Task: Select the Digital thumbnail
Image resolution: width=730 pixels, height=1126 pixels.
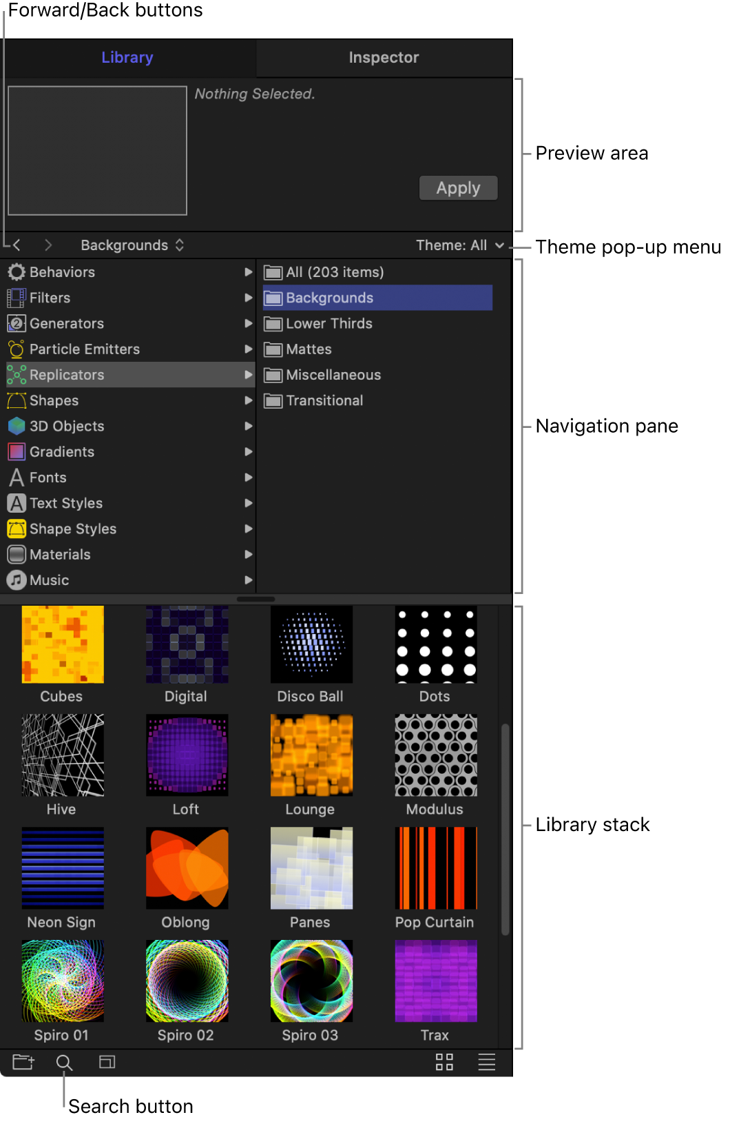Action: pyautogui.click(x=187, y=644)
